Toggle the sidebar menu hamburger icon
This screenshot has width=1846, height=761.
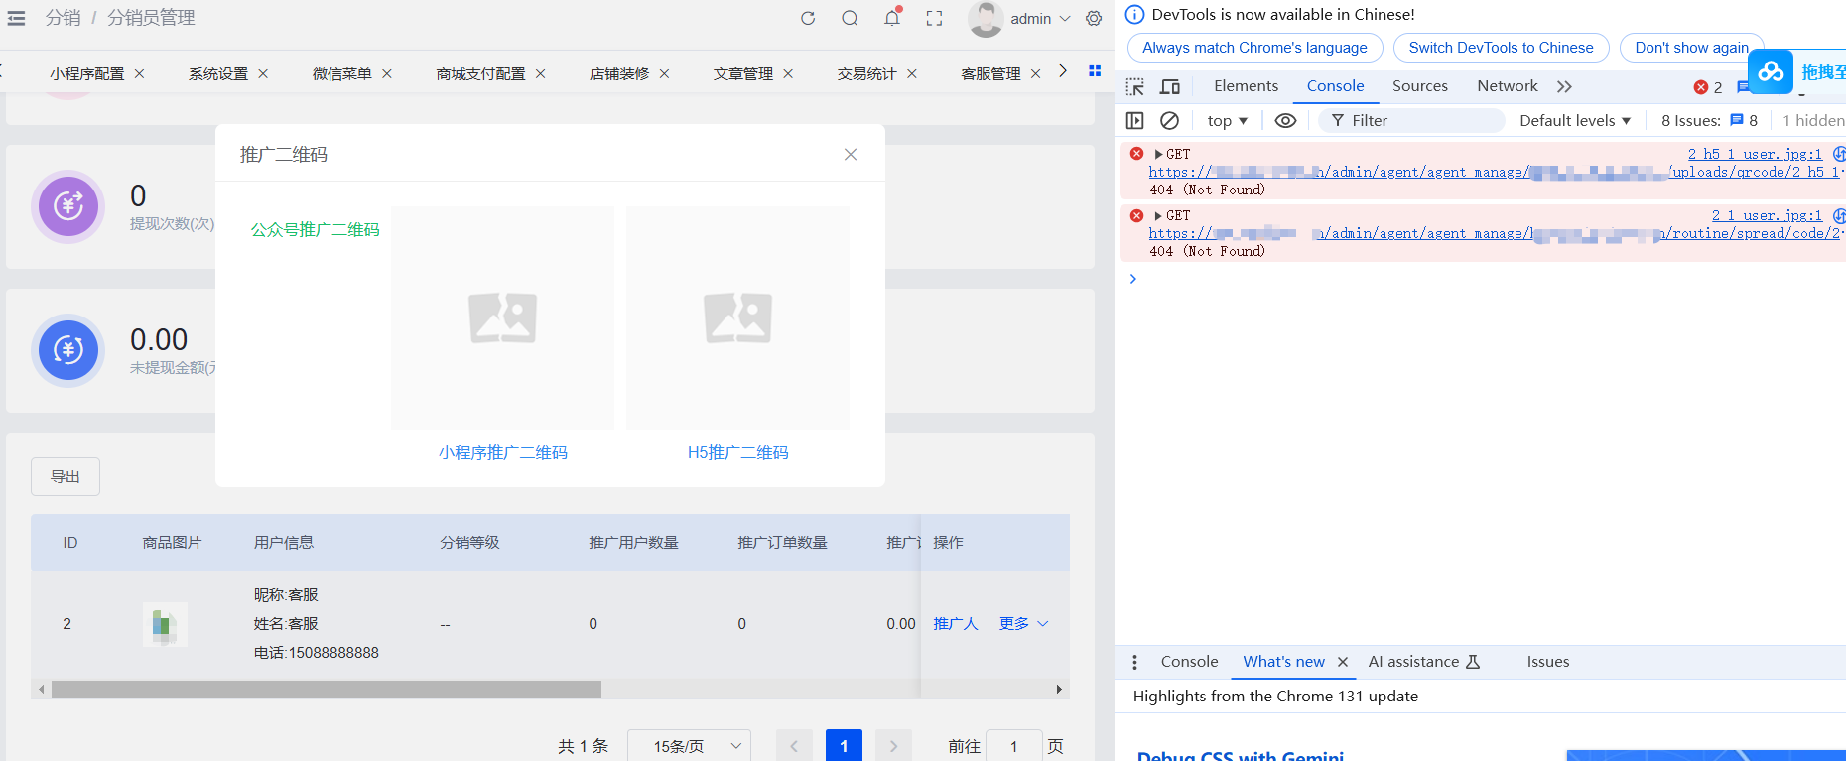(16, 18)
